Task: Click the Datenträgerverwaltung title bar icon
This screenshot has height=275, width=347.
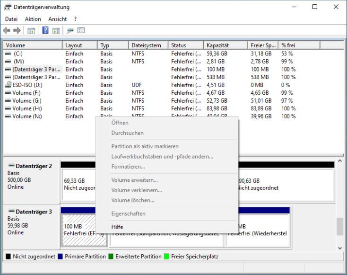Action: pyautogui.click(x=8, y=7)
